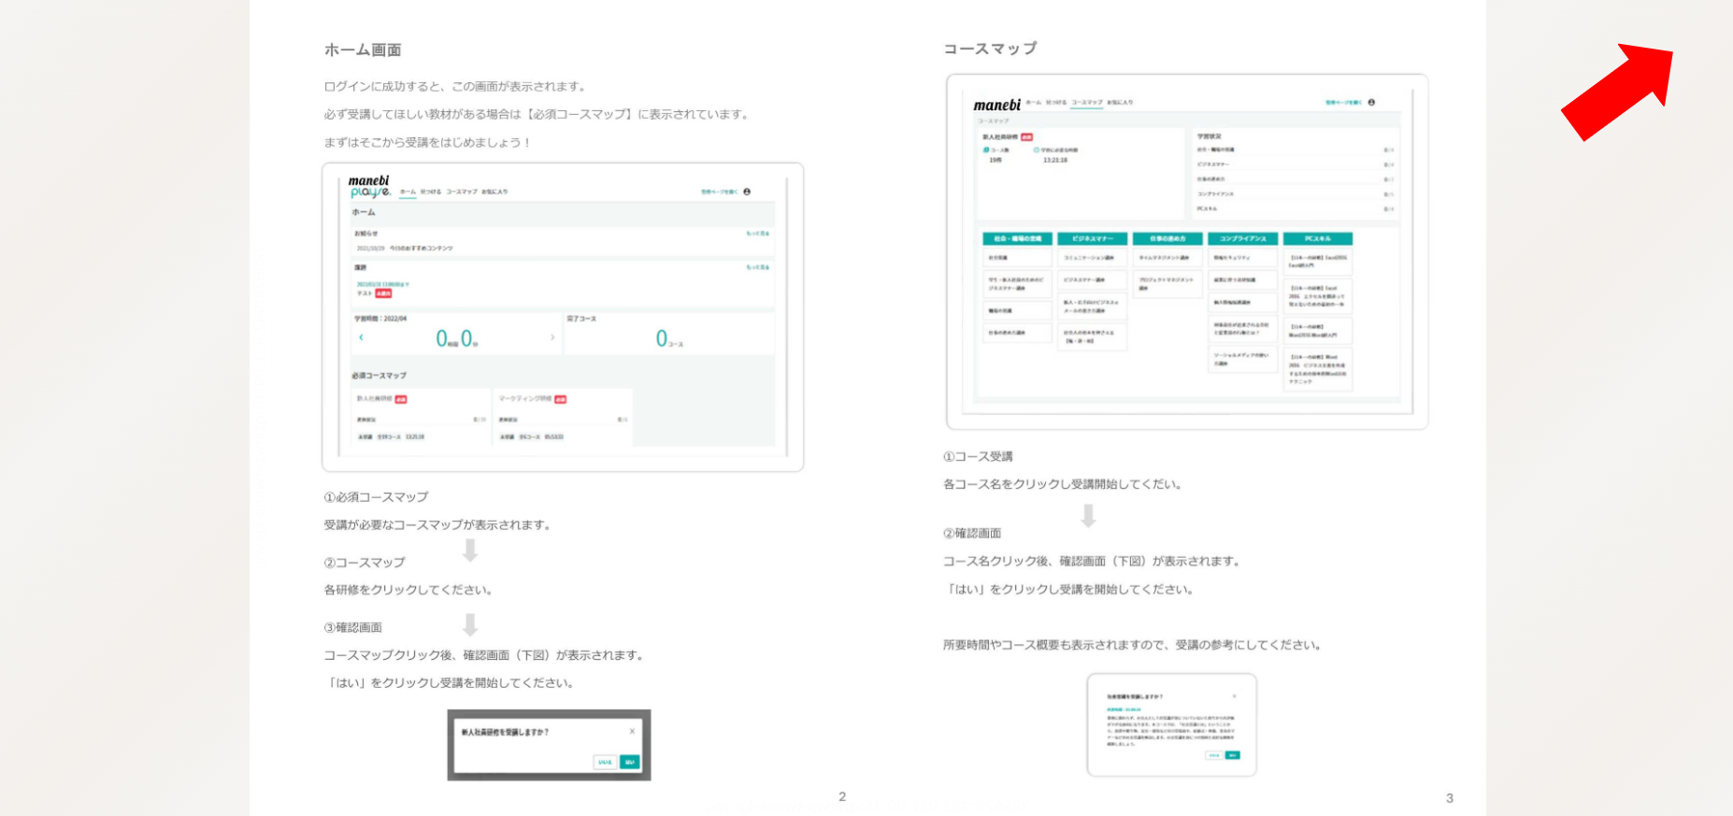This screenshot has width=1733, height=816.
Task: Click the gray down arrow below ①必須コースマップ
Action: pos(470,551)
